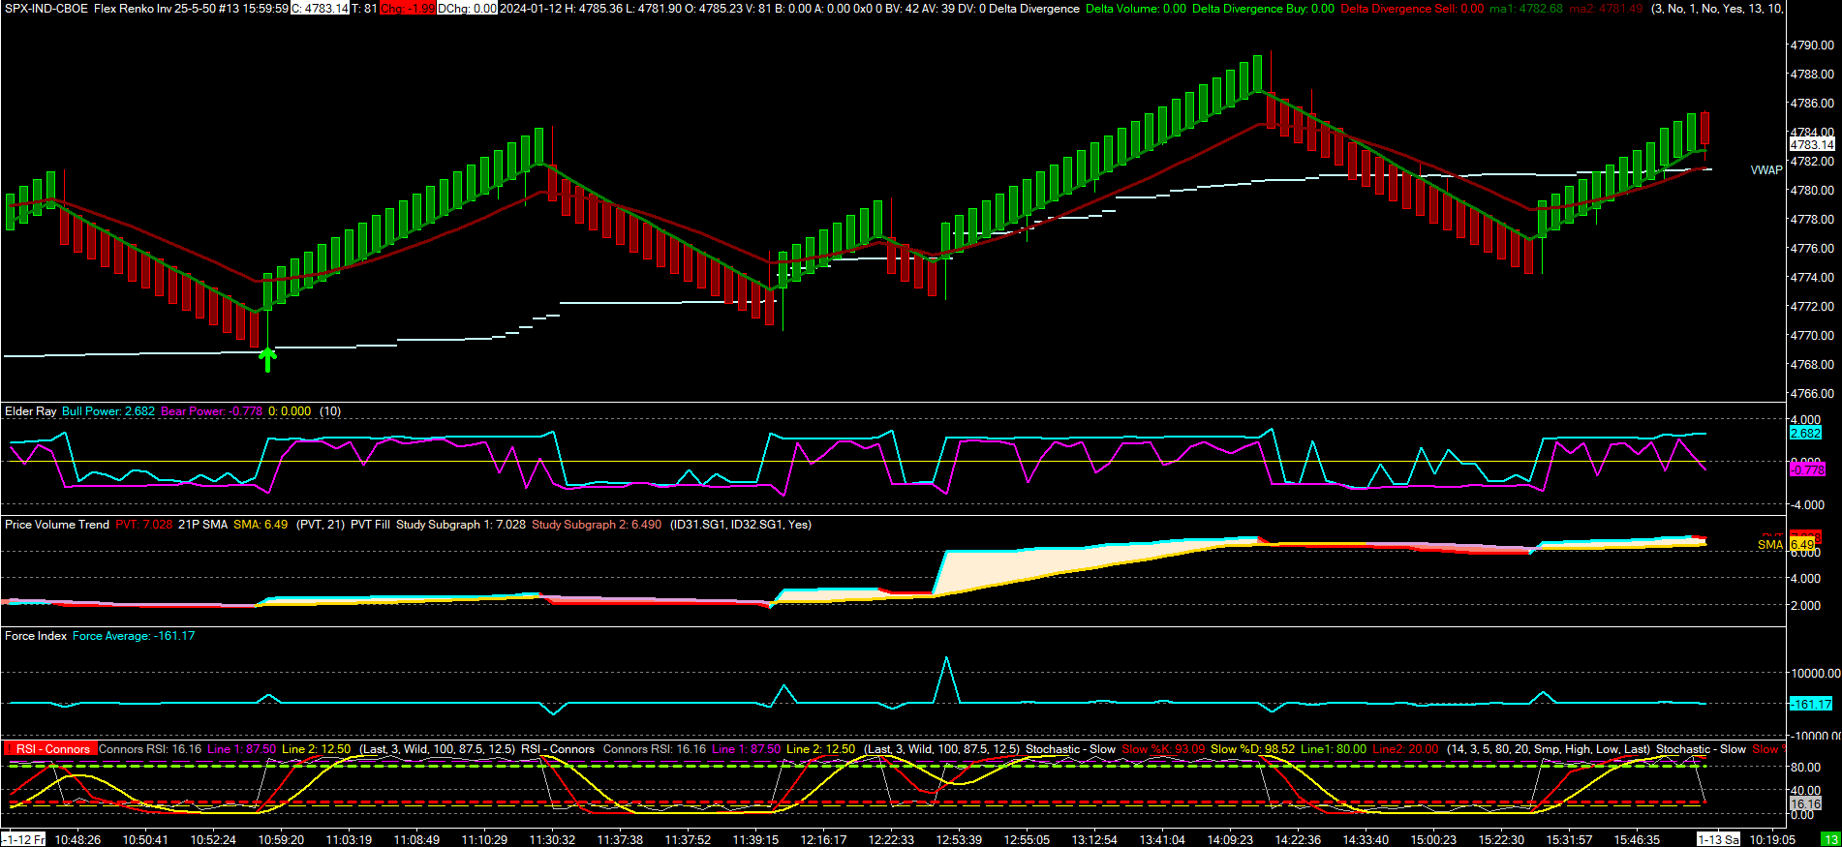The width and height of the screenshot is (1842, 847).
Task: Click the 11:30:32 timestamp on the time axis
Action: [x=552, y=839]
